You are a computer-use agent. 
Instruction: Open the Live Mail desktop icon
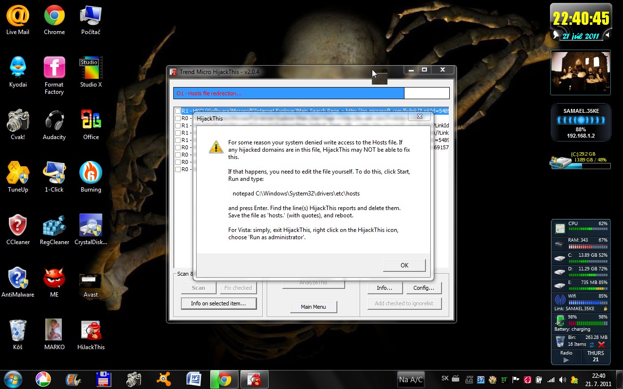pos(18,20)
